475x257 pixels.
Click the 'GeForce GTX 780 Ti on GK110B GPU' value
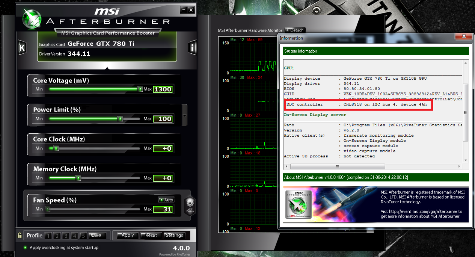coord(385,78)
